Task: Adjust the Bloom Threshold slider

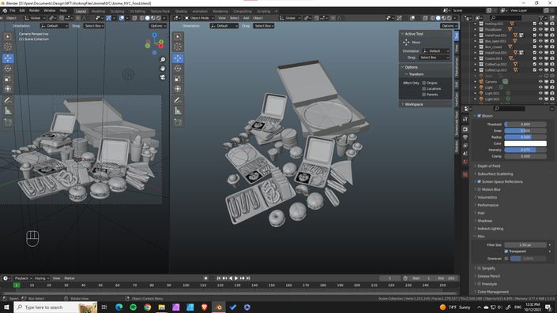Action: pos(525,125)
